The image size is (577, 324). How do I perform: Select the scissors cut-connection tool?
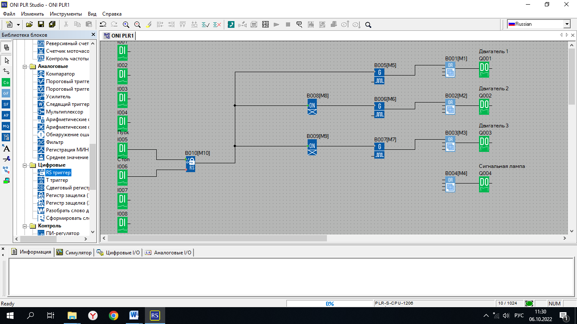[x=6, y=159]
